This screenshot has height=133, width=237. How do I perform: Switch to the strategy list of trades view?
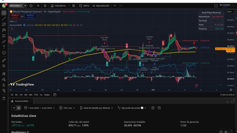tap(19, 108)
